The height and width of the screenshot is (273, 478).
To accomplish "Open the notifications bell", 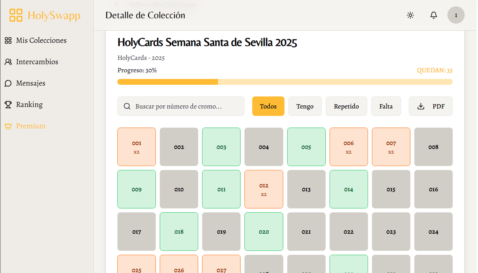I will (434, 15).
